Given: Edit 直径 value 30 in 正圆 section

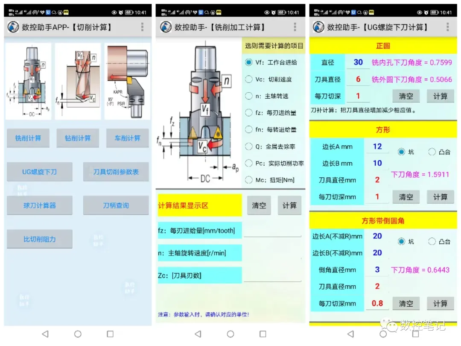Looking at the screenshot, I should [358, 62].
